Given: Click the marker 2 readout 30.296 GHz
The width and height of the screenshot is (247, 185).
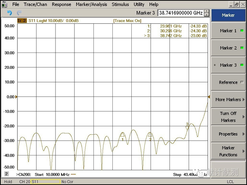Looking at the screenshot, I should (171, 31).
